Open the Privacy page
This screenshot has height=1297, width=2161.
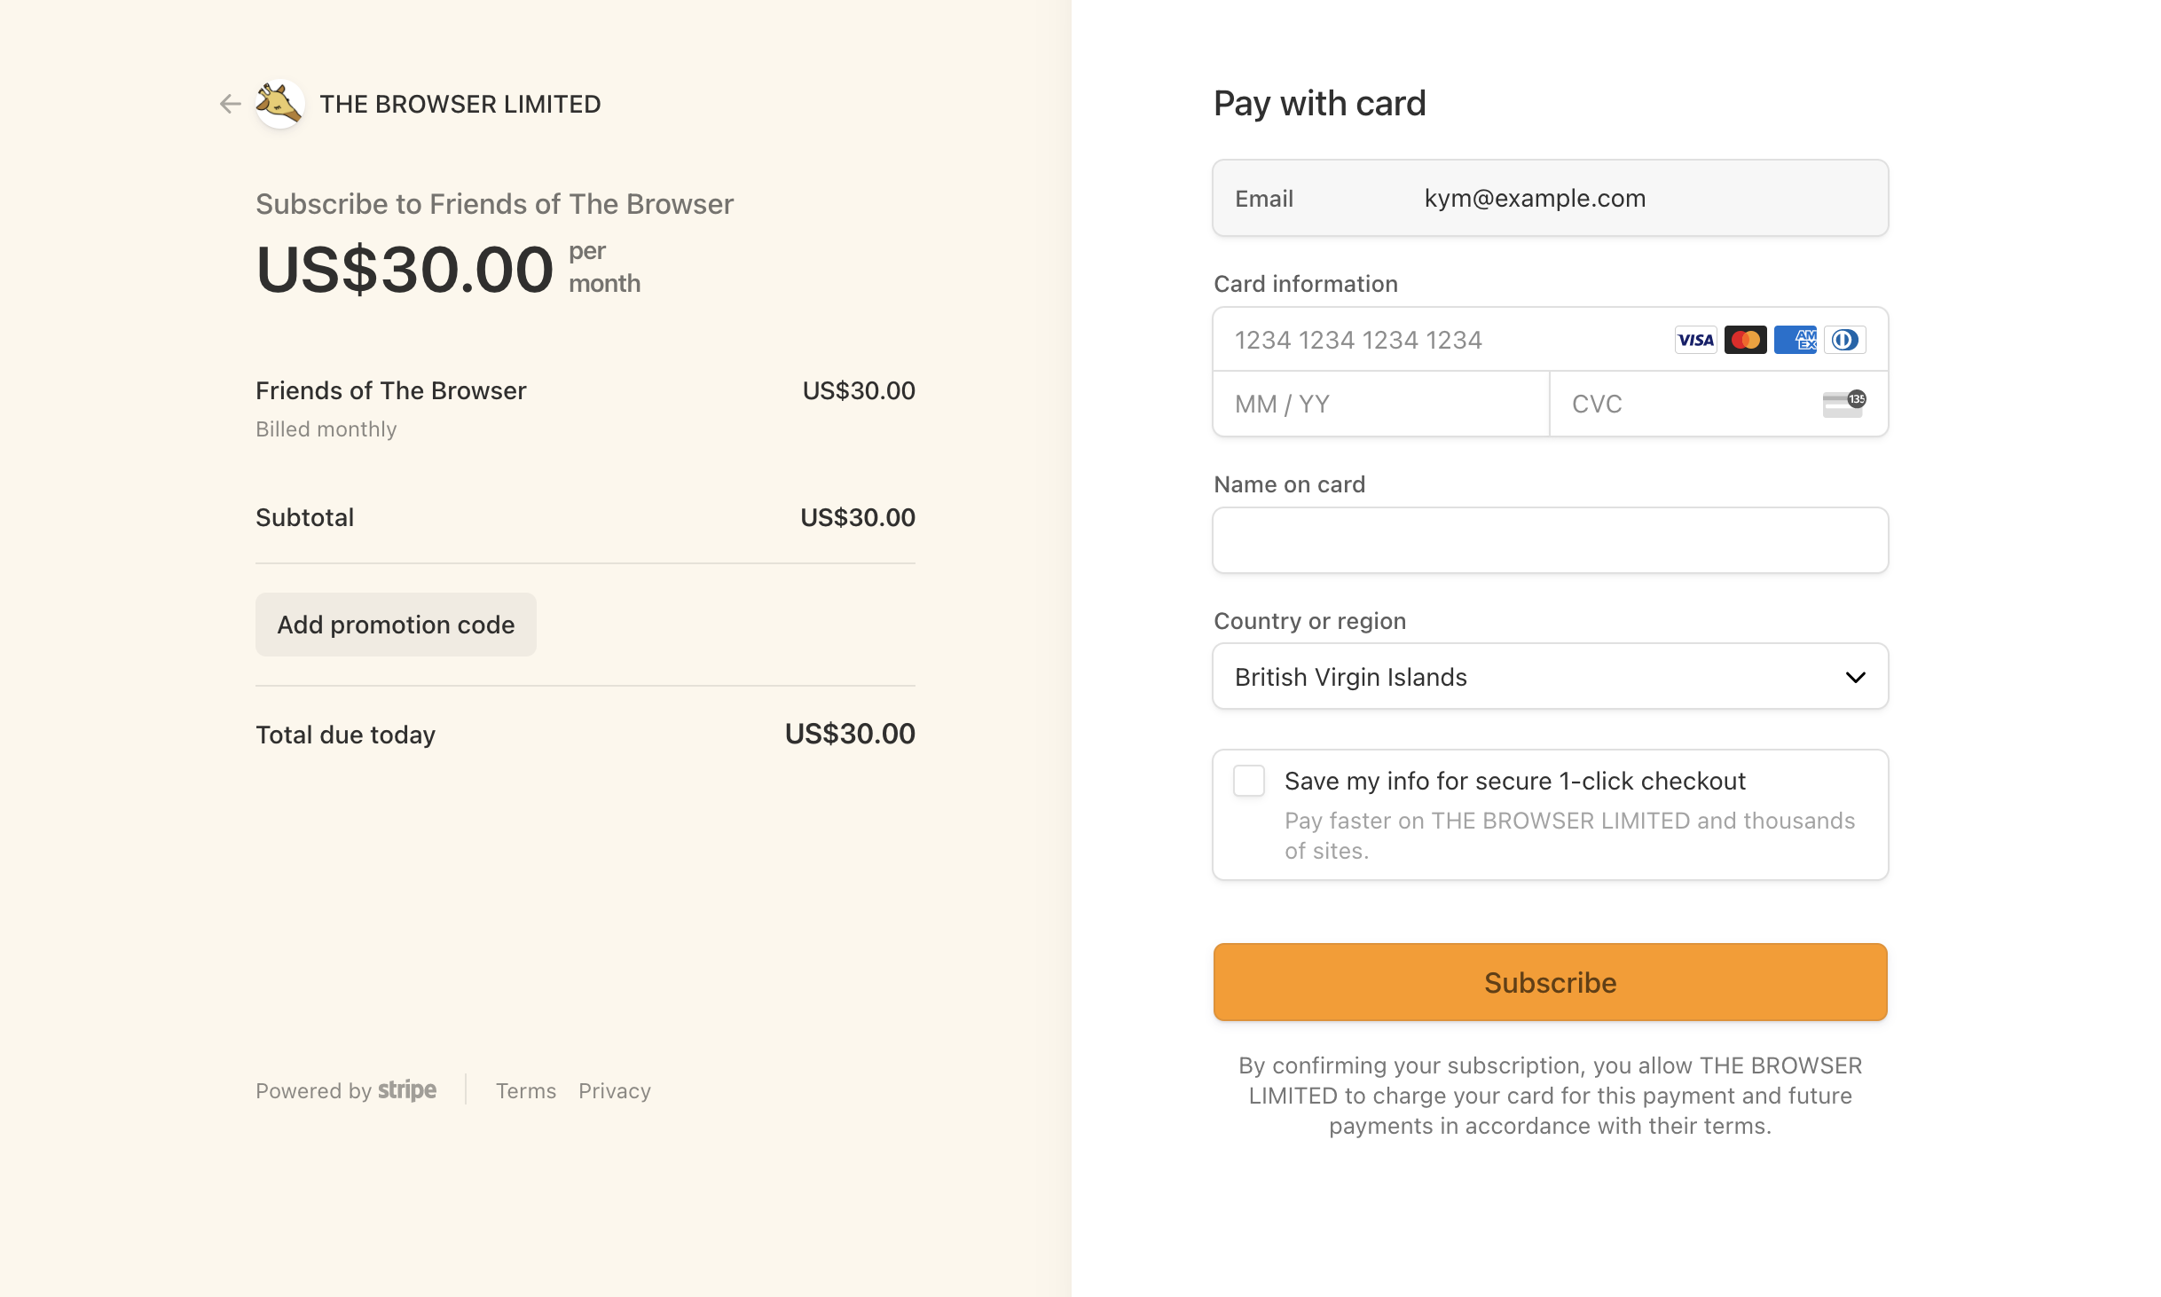click(614, 1090)
